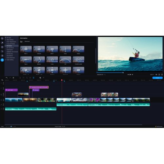Click the transition icon before the purple flowers clip
This screenshot has height=164, width=164.
(88, 101)
